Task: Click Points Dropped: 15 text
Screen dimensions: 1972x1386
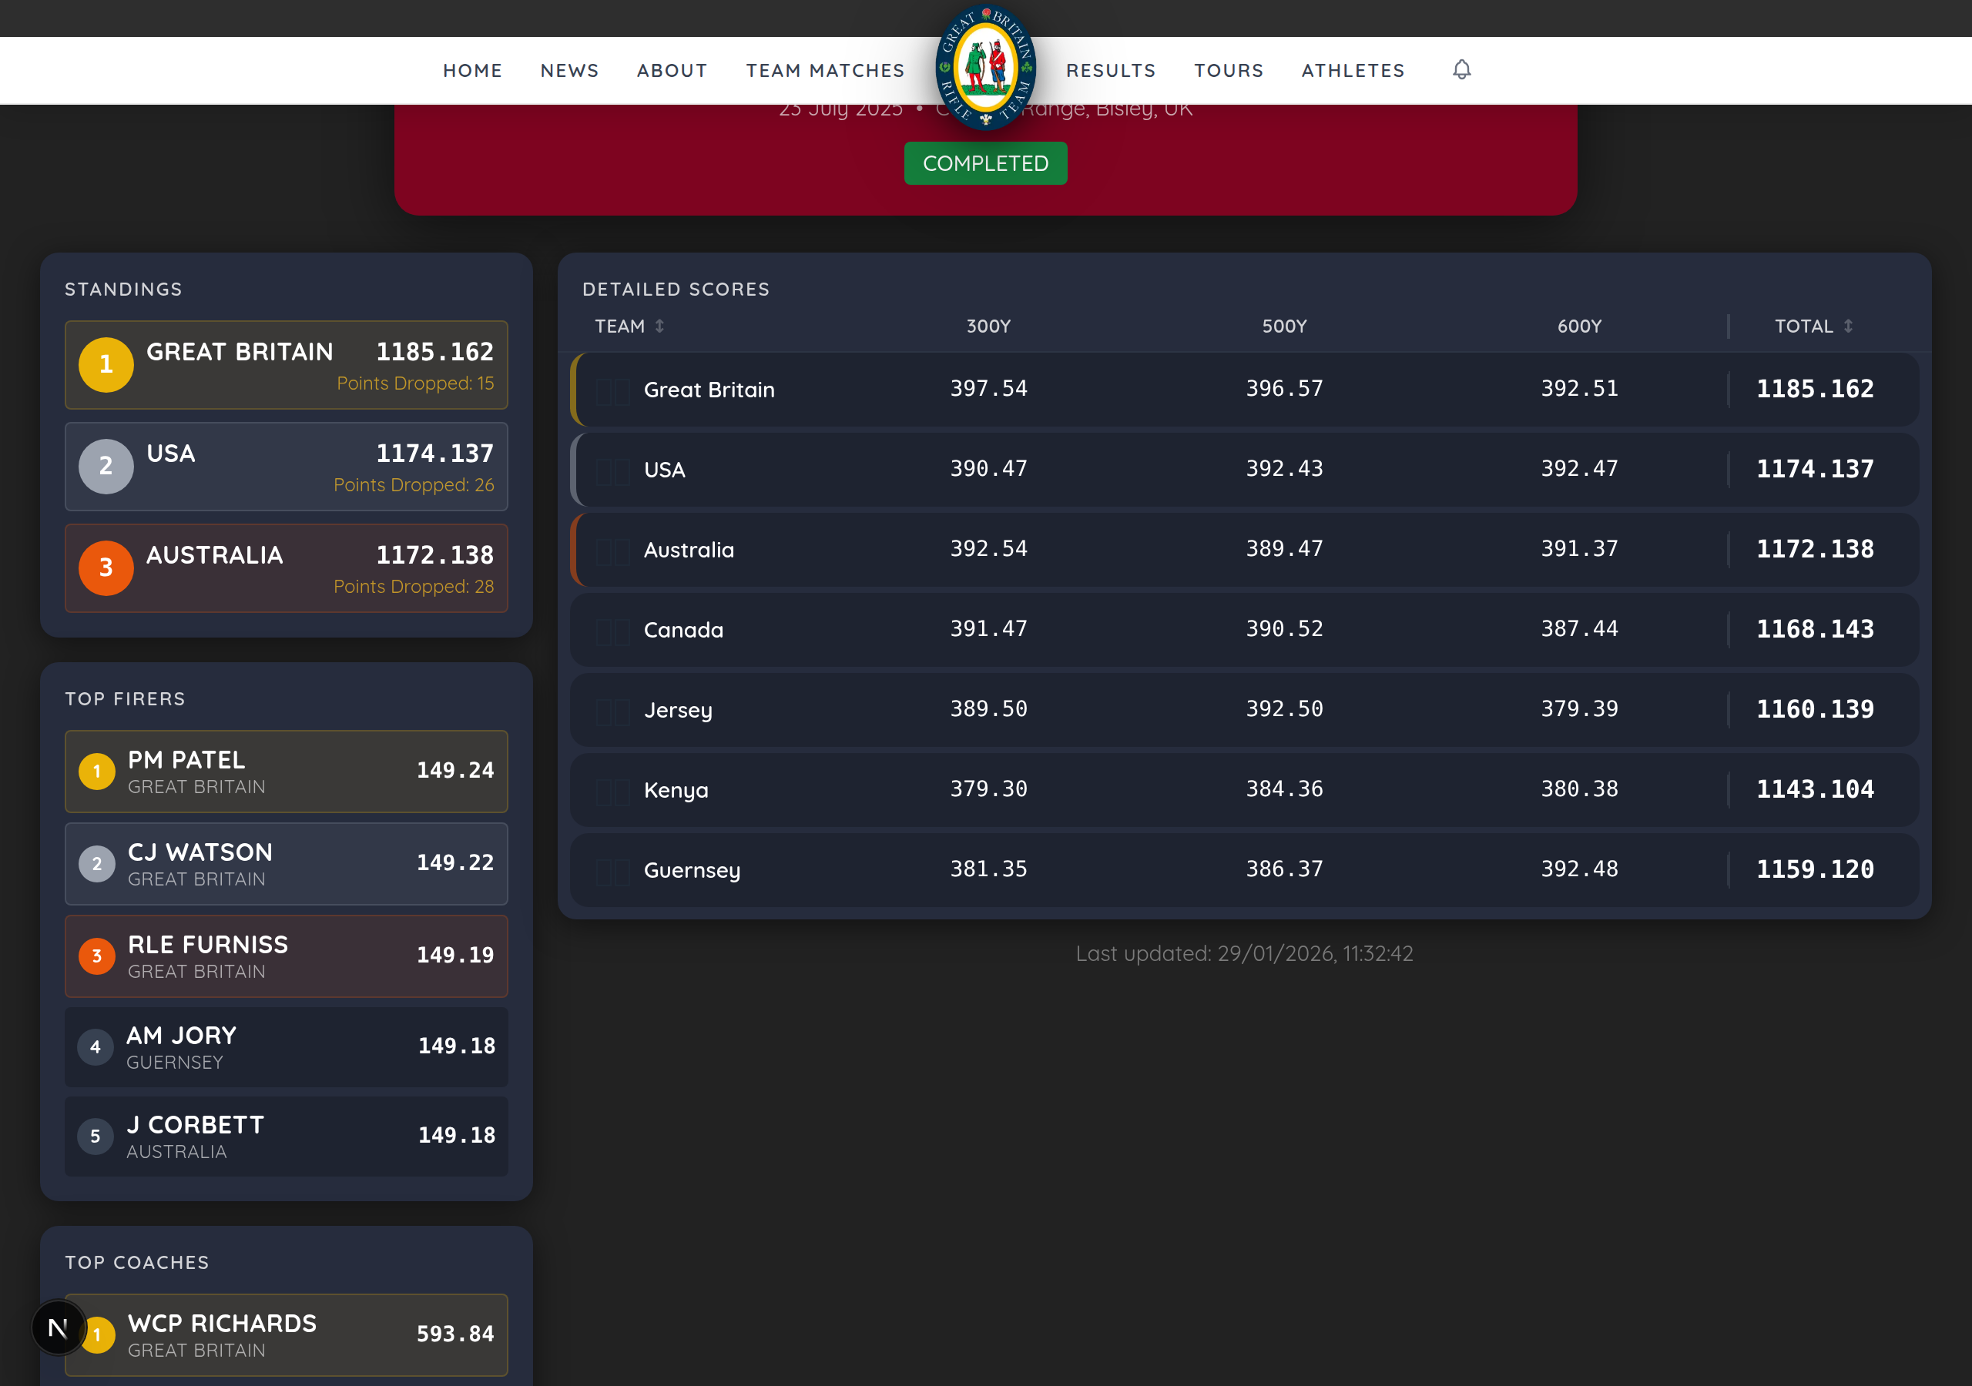Action: 416,384
